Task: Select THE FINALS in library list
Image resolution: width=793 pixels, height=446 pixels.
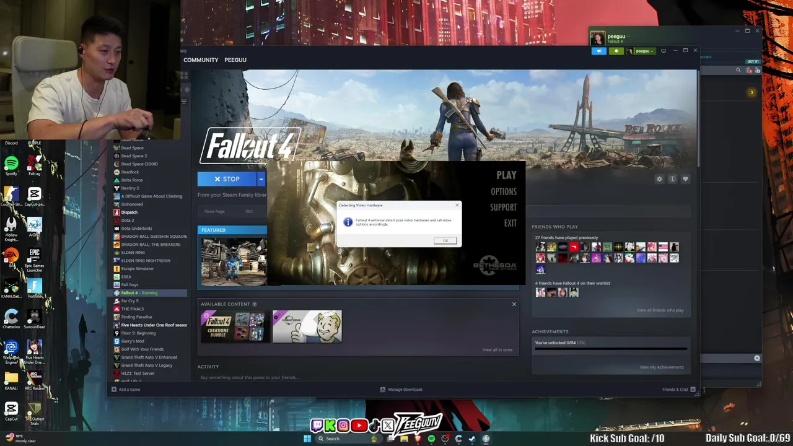Action: click(132, 309)
